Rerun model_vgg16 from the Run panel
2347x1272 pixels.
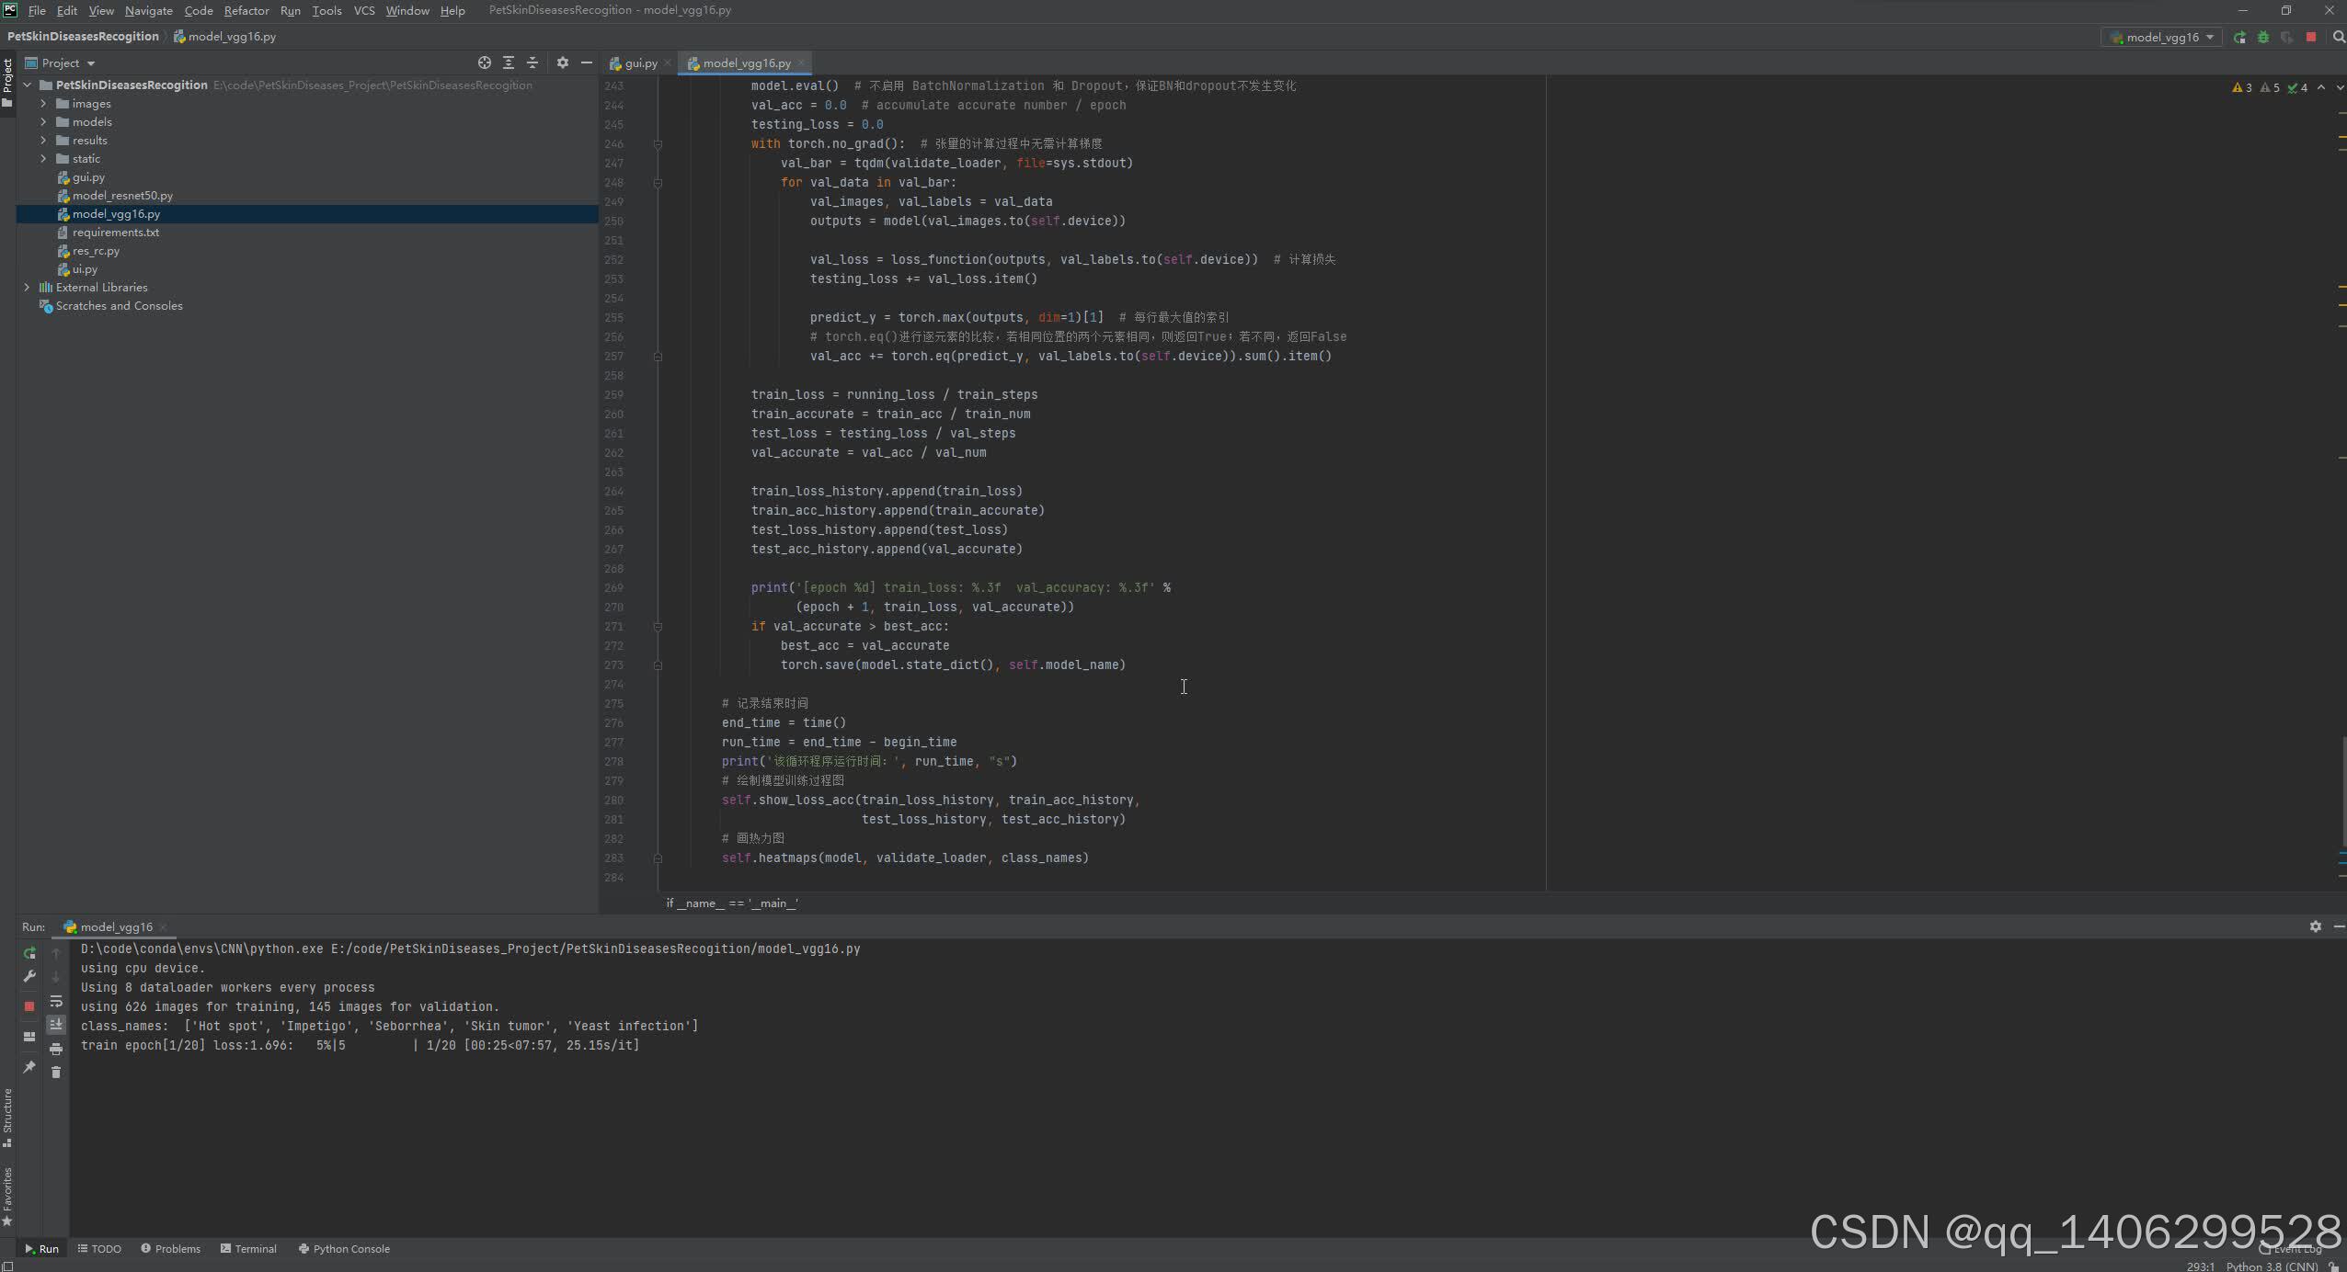point(29,953)
